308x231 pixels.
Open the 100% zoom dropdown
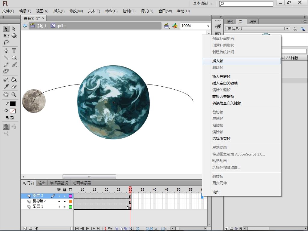(208, 26)
